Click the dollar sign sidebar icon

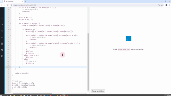coord(2,31)
